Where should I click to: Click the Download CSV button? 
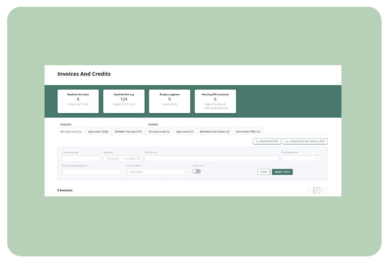[x=267, y=141]
